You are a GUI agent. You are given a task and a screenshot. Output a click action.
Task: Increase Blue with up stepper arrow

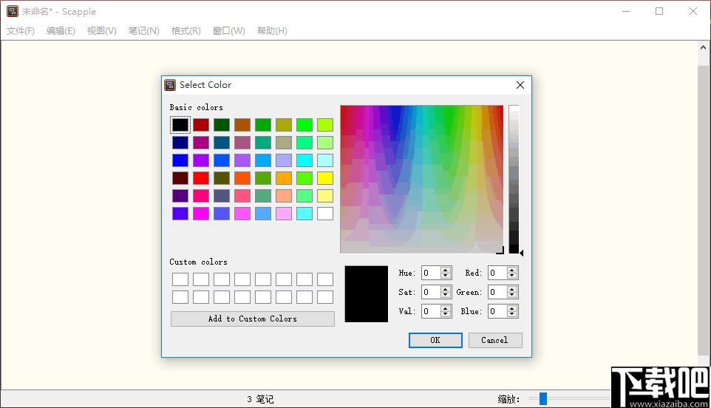tap(512, 307)
